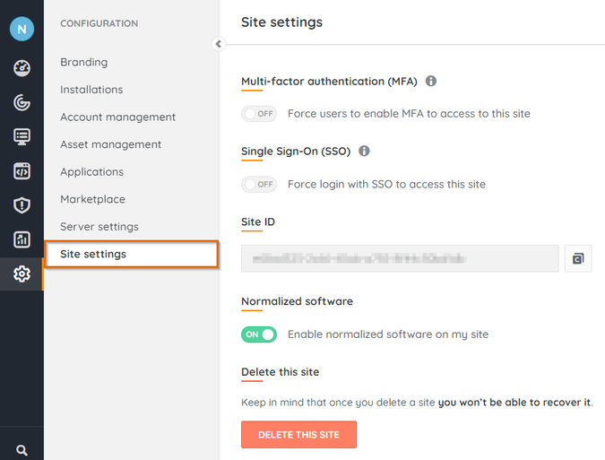The height and width of the screenshot is (460, 605).
Task: Click the search magnifier icon
Action: 22,451
